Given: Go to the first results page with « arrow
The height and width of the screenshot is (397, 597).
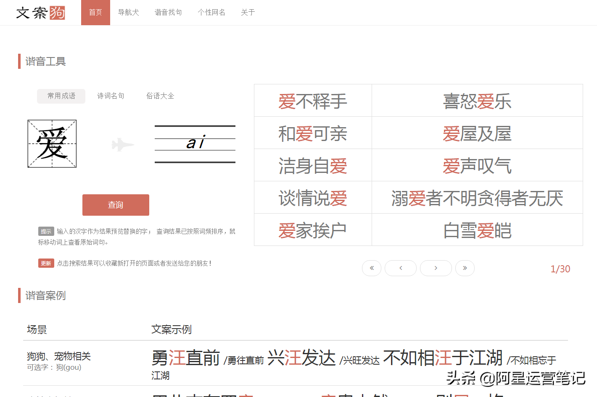Looking at the screenshot, I should [x=371, y=268].
